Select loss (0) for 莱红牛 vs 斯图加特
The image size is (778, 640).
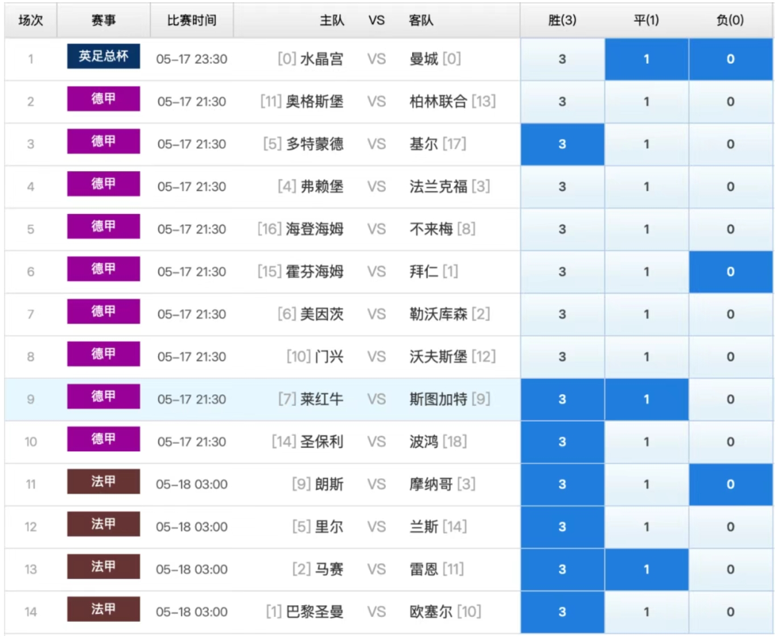tap(731, 399)
